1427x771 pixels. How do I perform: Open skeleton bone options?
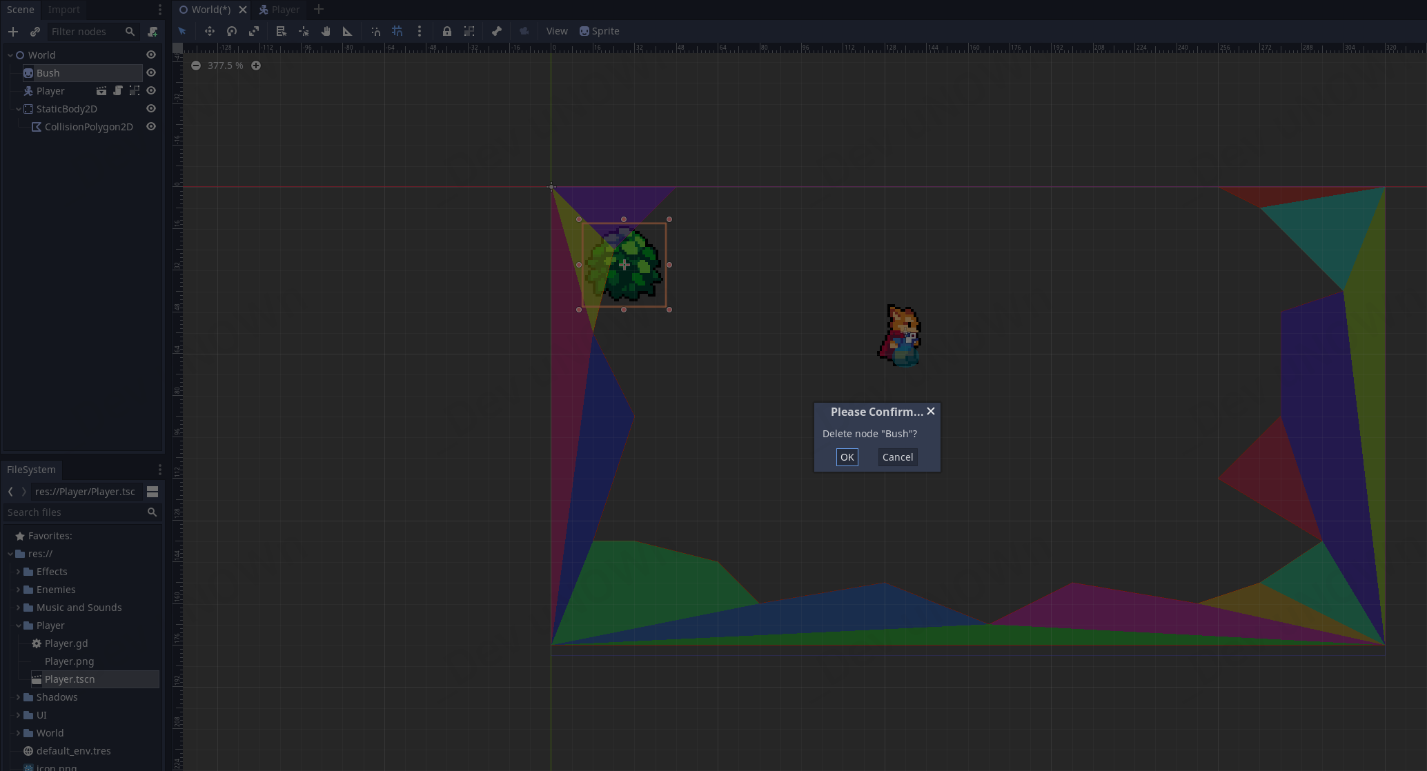(x=497, y=31)
